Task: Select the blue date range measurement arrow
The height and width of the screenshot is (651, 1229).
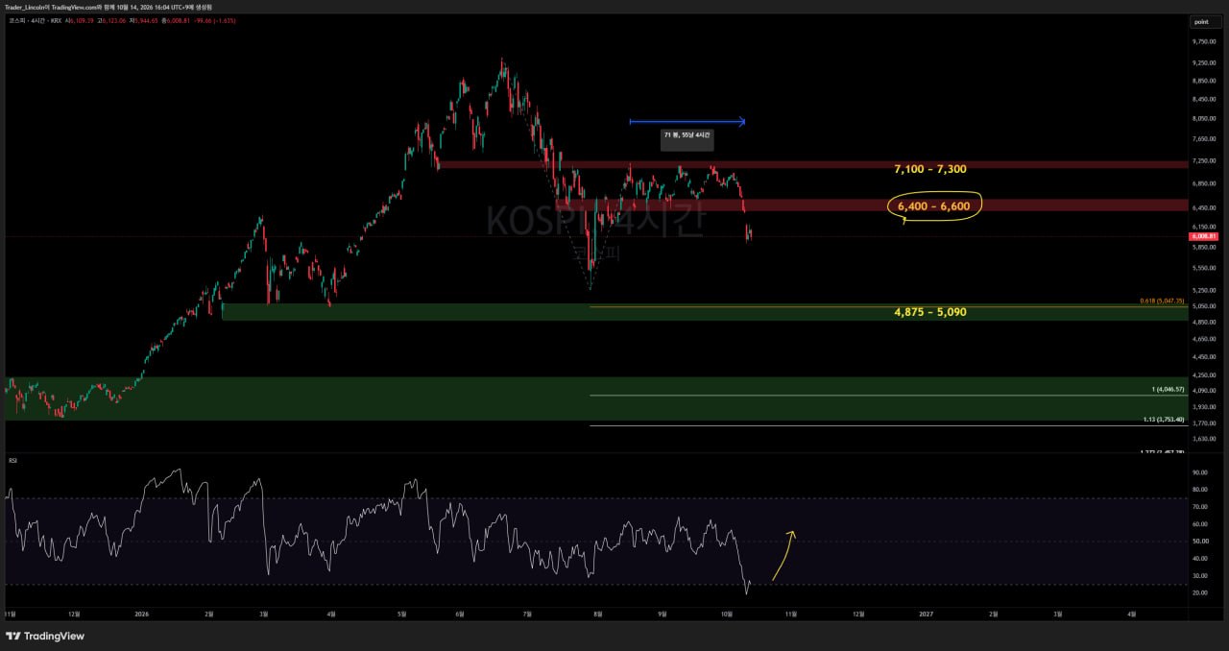Action: click(687, 121)
